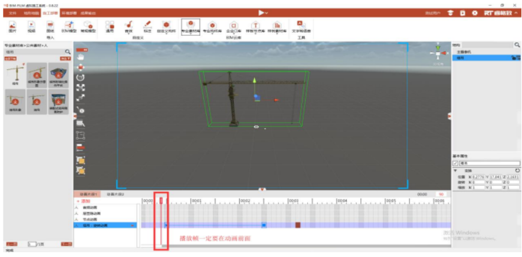Select the 标注 annotation tool

(147, 26)
